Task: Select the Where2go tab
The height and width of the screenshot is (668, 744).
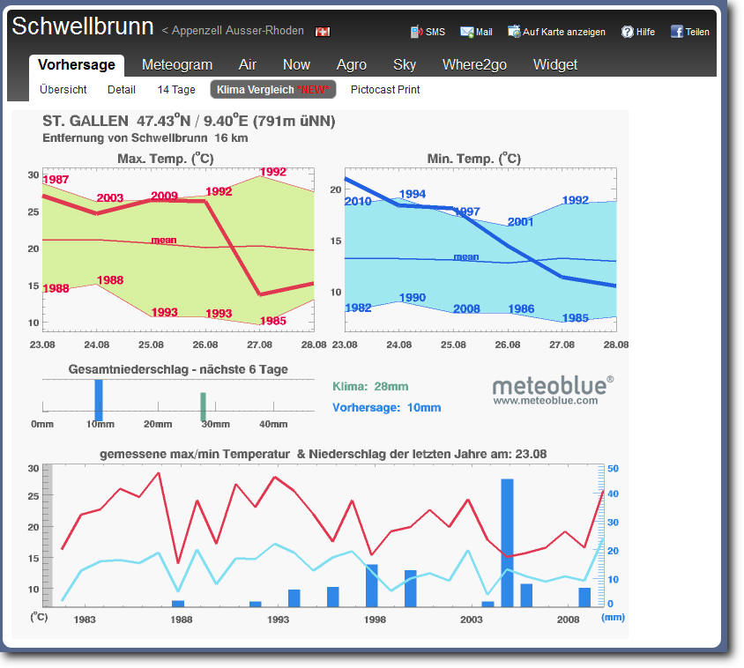Action: point(475,64)
